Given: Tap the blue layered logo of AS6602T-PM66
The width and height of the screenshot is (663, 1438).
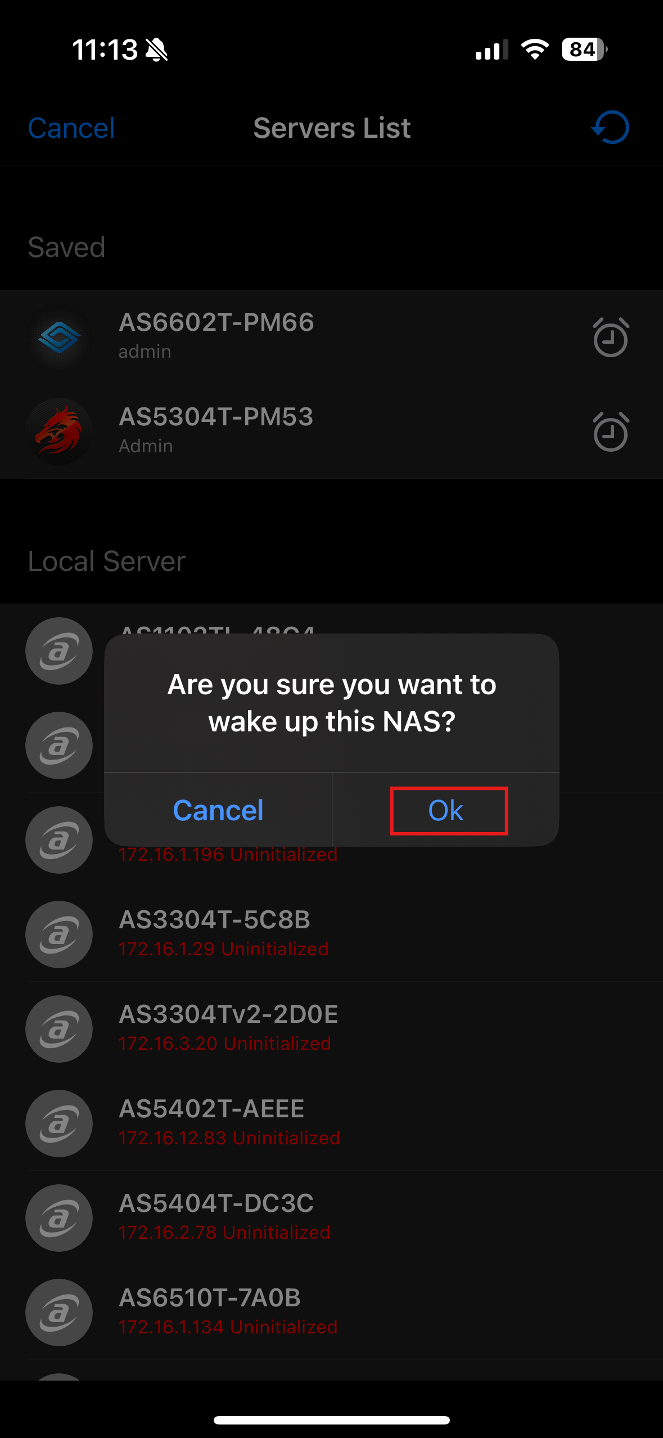Looking at the screenshot, I should [x=59, y=338].
